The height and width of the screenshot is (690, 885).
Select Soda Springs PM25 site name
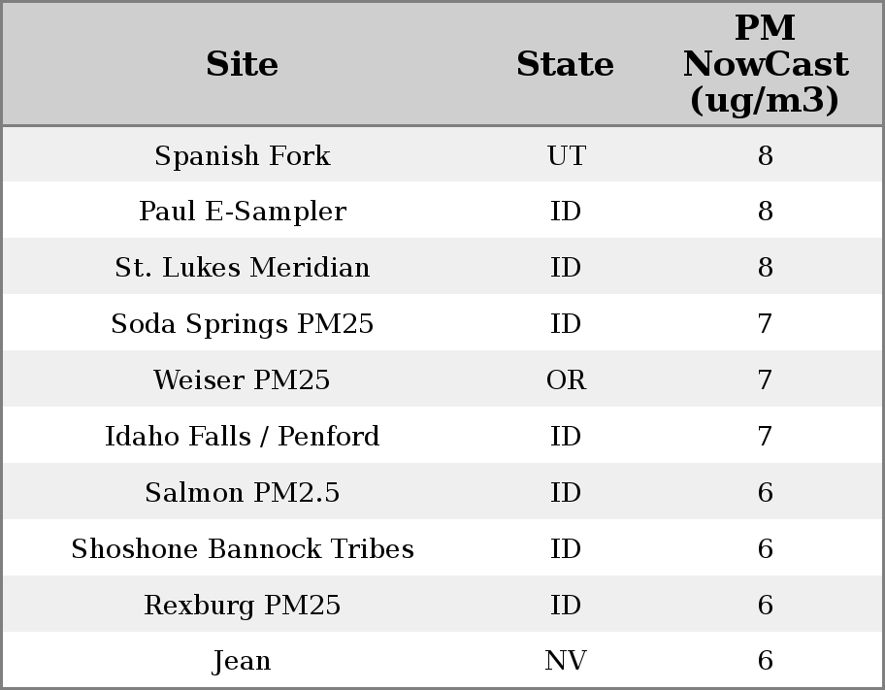pos(242,324)
